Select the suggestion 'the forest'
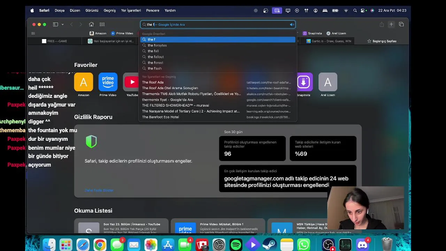446x251 pixels. (218, 63)
